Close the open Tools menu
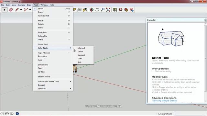207x116 pixels. pyautogui.click(x=36, y=5)
